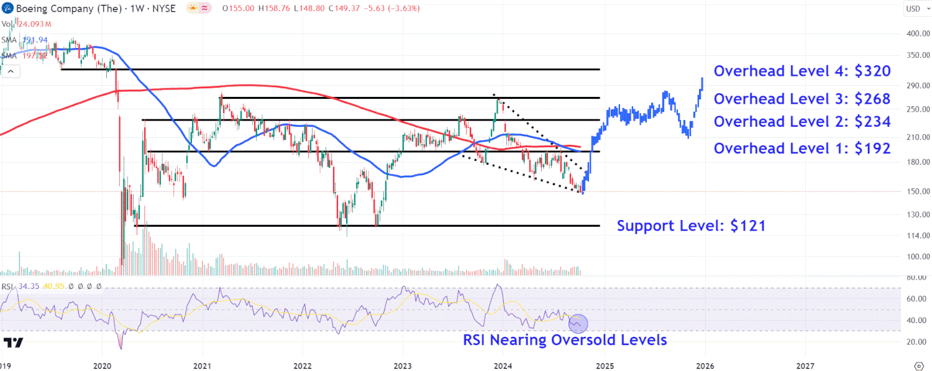Select the 'Overhead Level 3: $268' annotation
The height and width of the screenshot is (371, 932).
pos(802,99)
